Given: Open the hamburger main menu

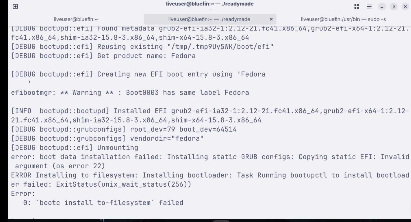Looking at the screenshot, I should [x=369, y=6].
